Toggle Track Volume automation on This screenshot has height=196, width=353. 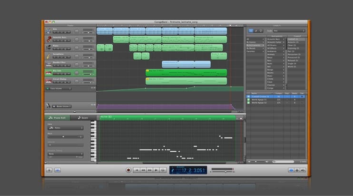pos(48,88)
